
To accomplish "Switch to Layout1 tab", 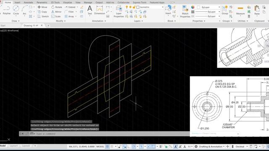I will point(14,146).
